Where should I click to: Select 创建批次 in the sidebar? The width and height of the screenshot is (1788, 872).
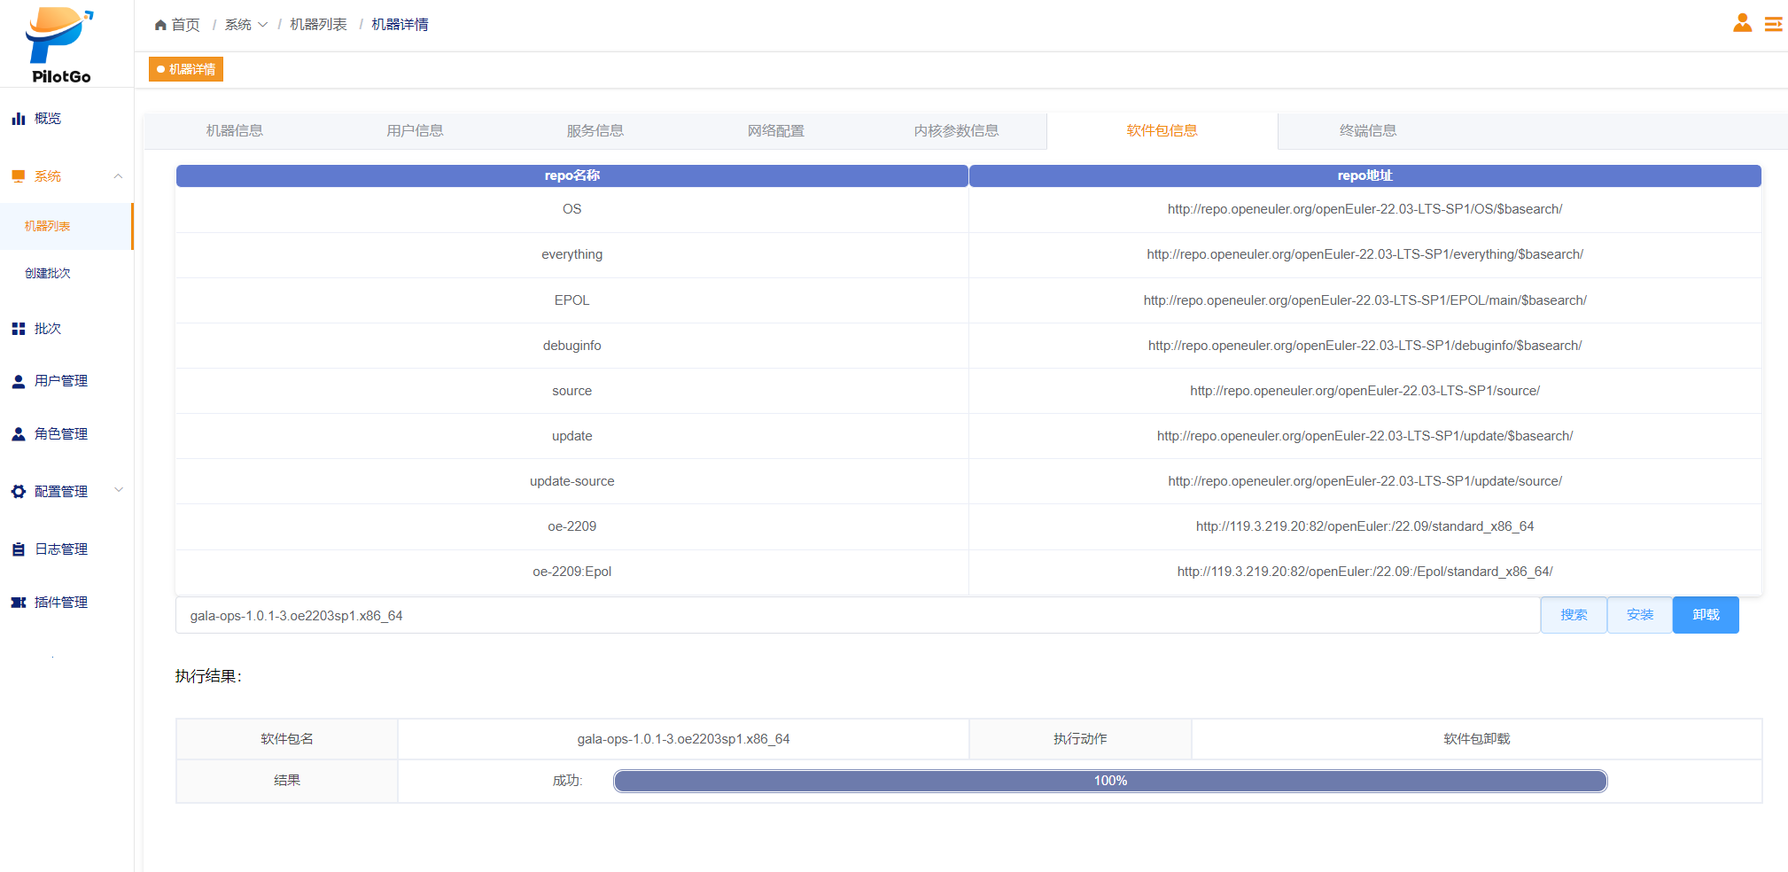(48, 274)
